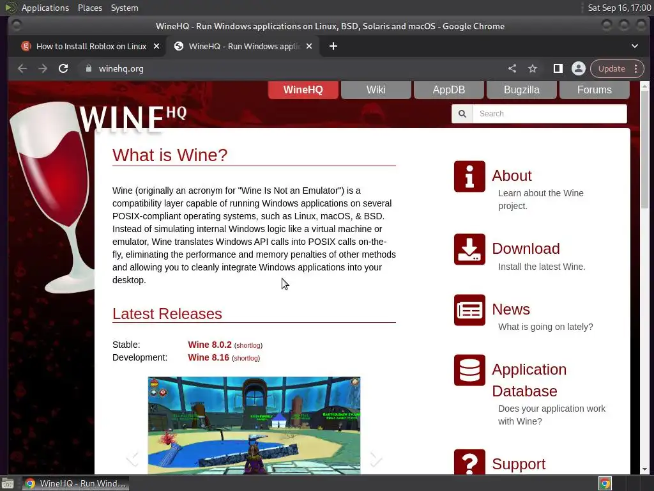Close the WineHQ tab

[309, 46]
